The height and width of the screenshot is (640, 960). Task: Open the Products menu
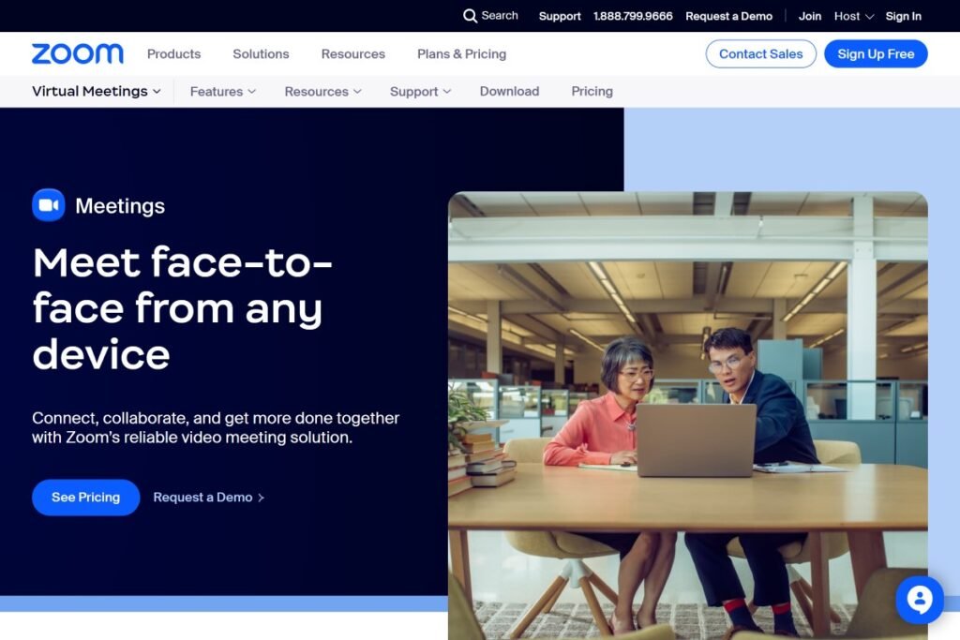(x=173, y=53)
